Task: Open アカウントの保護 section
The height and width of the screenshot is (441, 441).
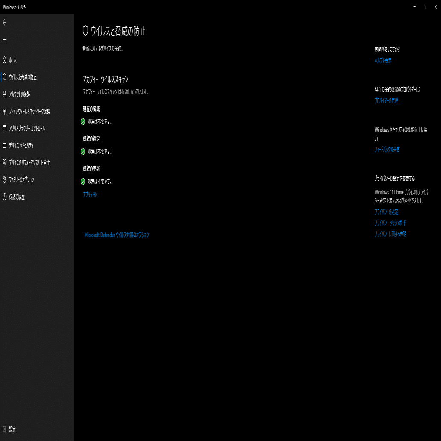Action: [x=37, y=94]
